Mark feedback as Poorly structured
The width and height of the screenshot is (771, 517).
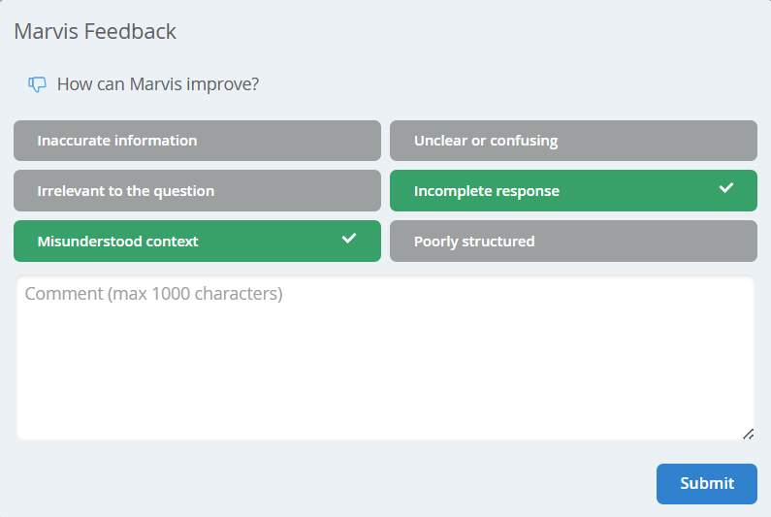[573, 242]
